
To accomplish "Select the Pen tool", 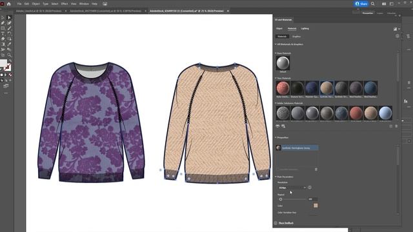I will [x=3, y=23].
